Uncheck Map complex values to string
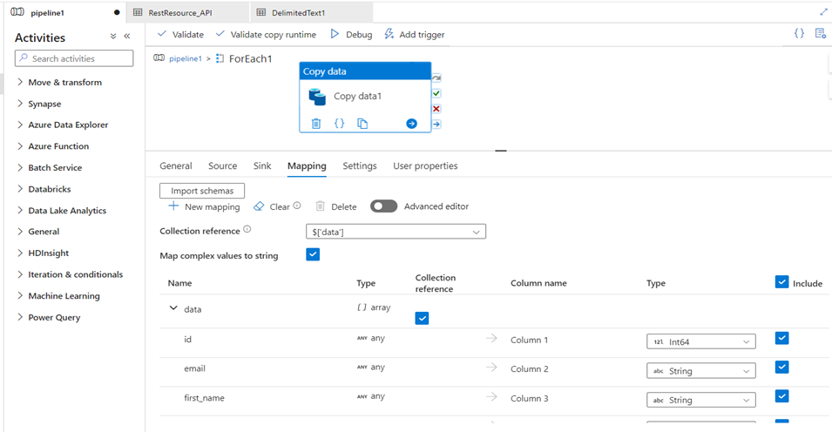This screenshot has width=832, height=432. (x=313, y=254)
